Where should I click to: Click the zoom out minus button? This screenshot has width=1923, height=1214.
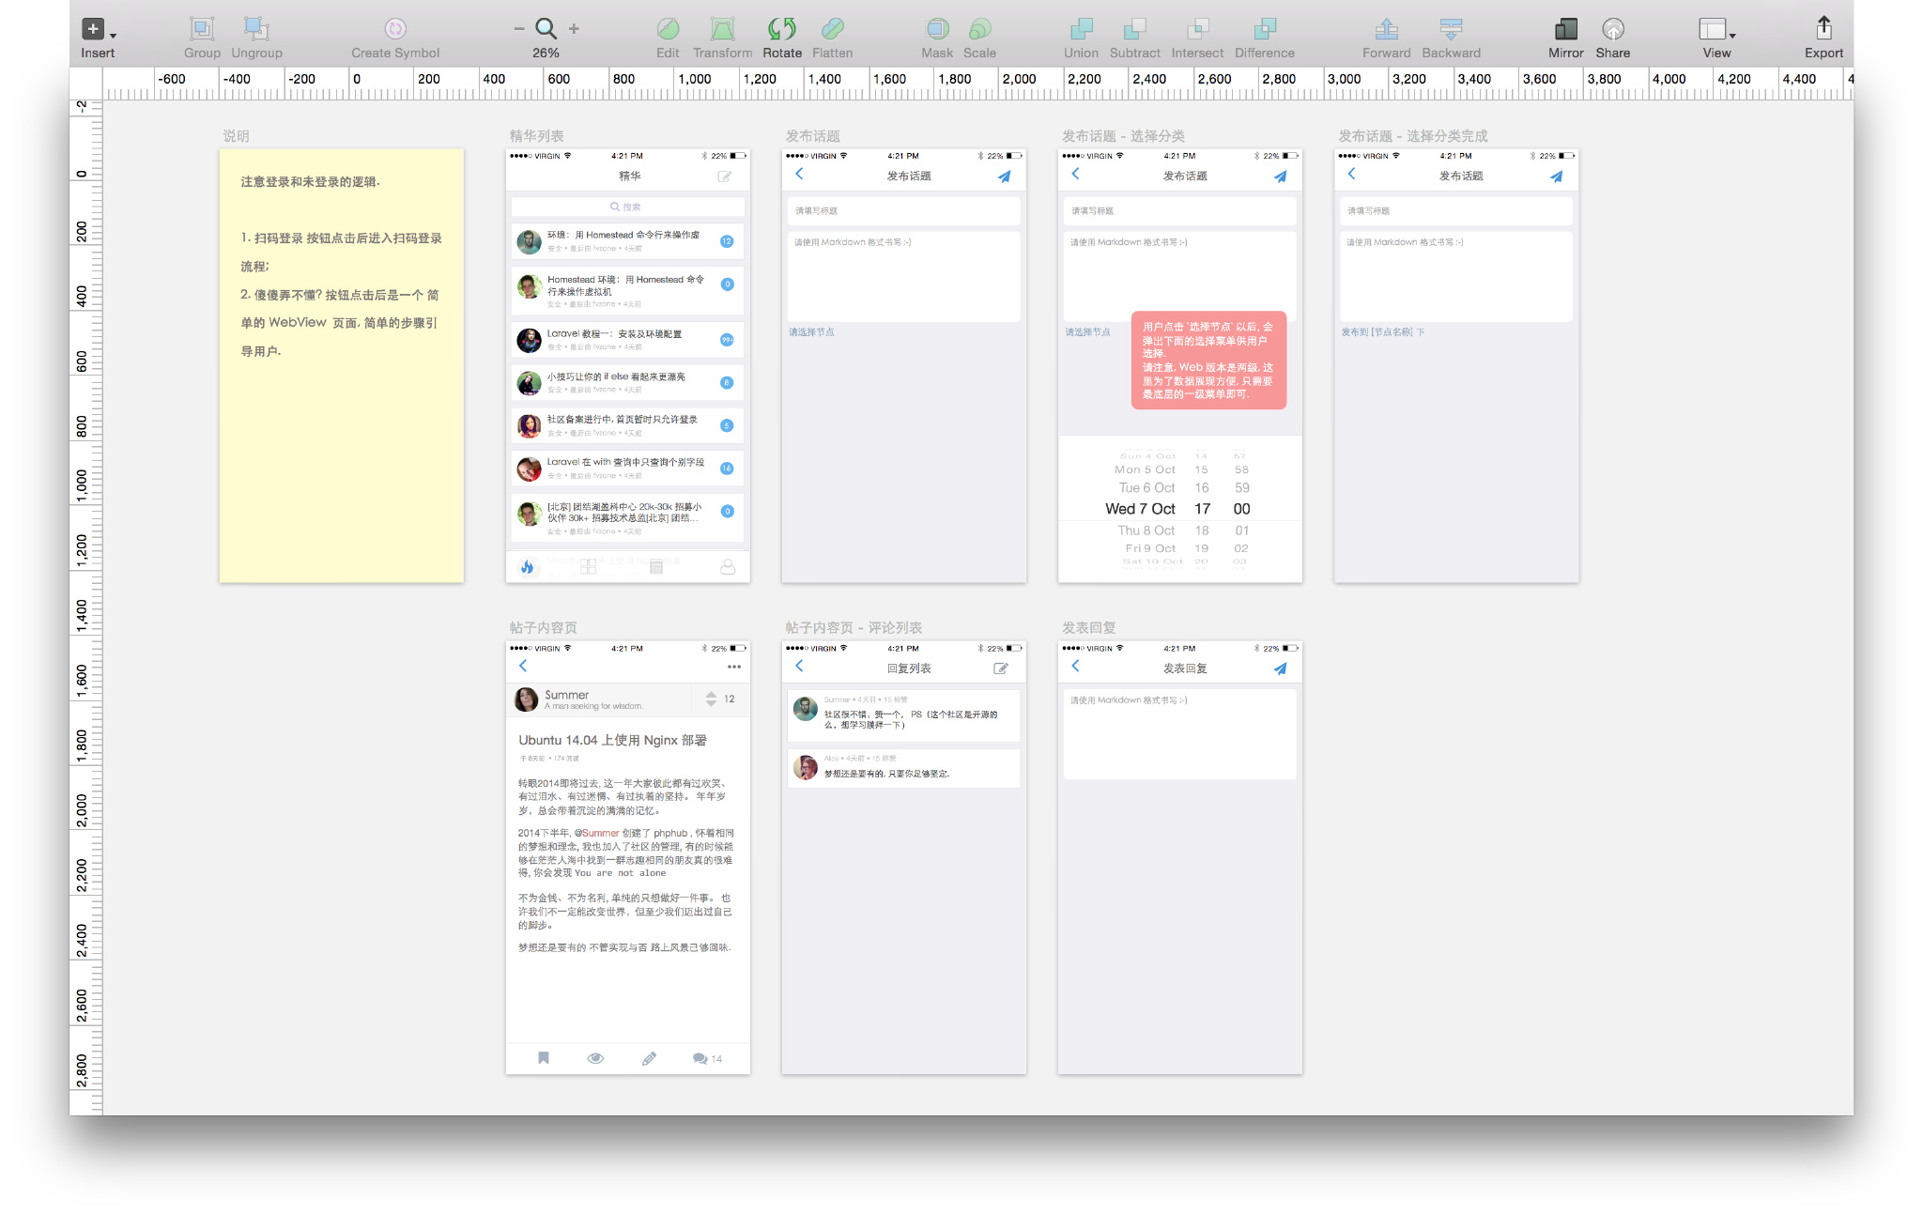click(x=519, y=29)
